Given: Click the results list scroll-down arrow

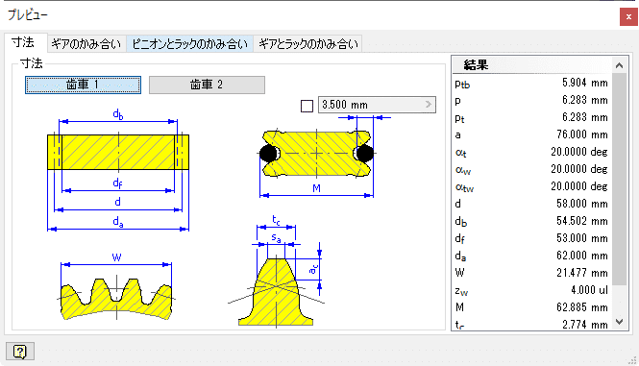Looking at the screenshot, I should 619,322.
